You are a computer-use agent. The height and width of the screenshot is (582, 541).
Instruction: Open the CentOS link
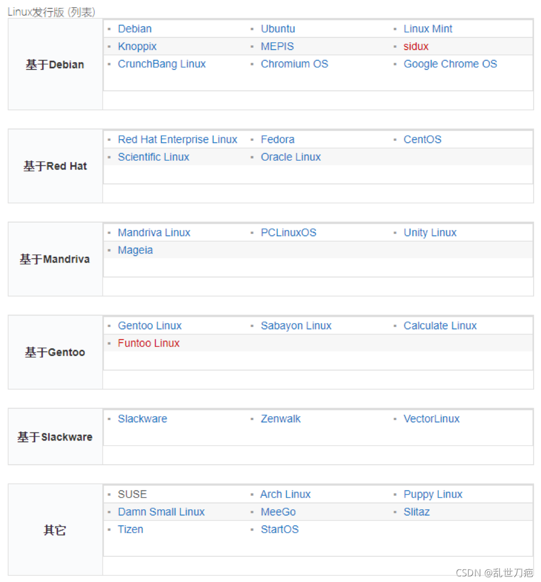pyautogui.click(x=422, y=139)
